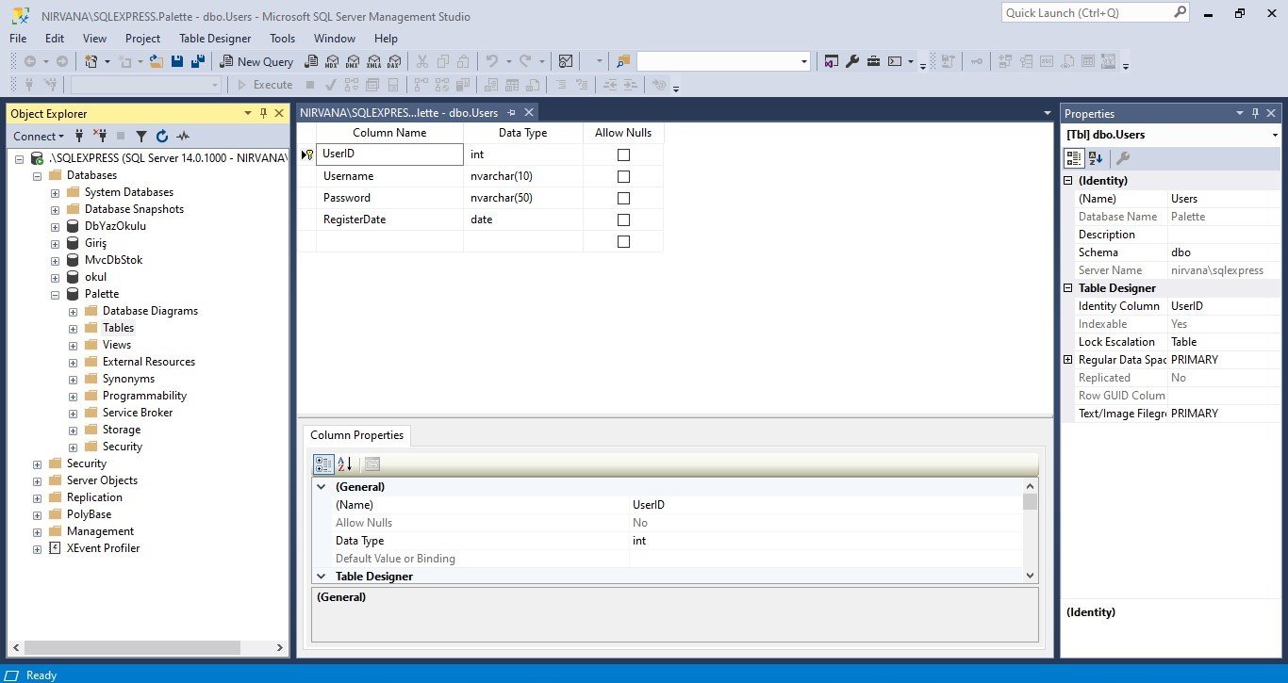
Task: Click the Disconnect plug icon
Action: [x=99, y=136]
